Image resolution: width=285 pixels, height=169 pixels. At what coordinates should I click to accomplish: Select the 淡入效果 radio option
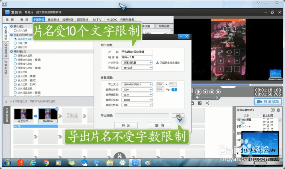click(15, 30)
